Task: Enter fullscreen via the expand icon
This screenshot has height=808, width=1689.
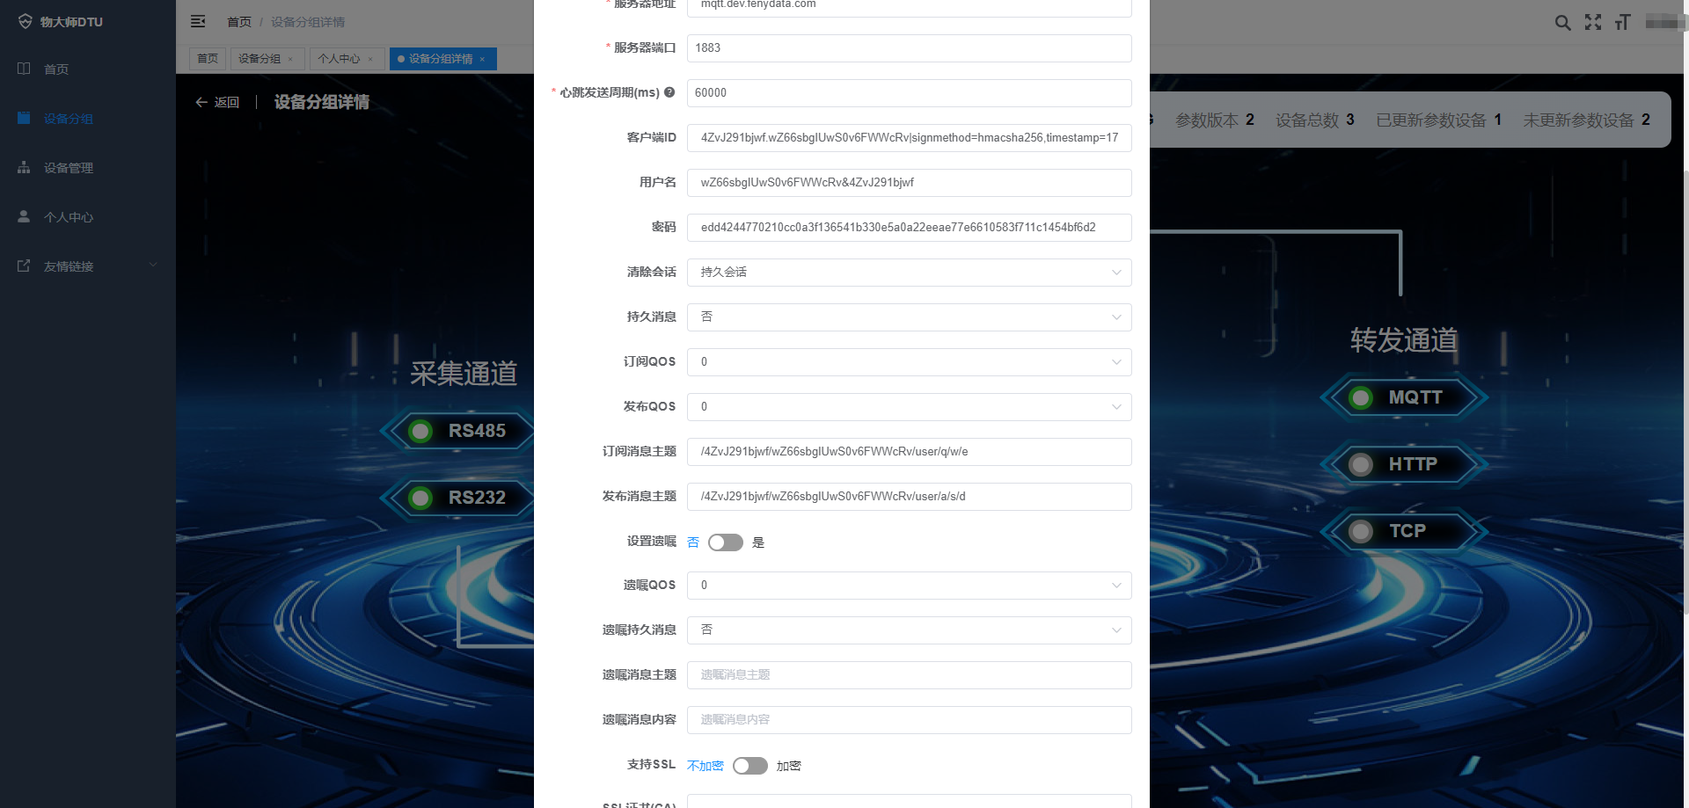Action: (1593, 23)
